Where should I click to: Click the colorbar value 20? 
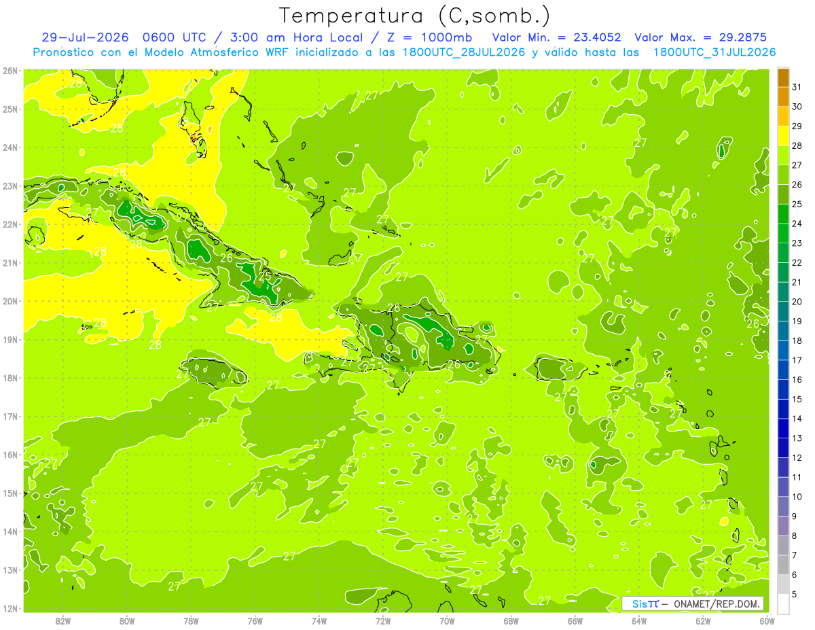[797, 302]
